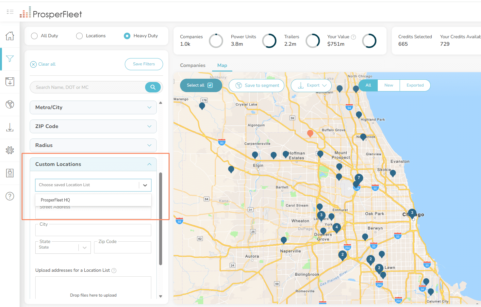Expand the Metro/City filter
Screen dimensions: 481x307
coord(93,107)
